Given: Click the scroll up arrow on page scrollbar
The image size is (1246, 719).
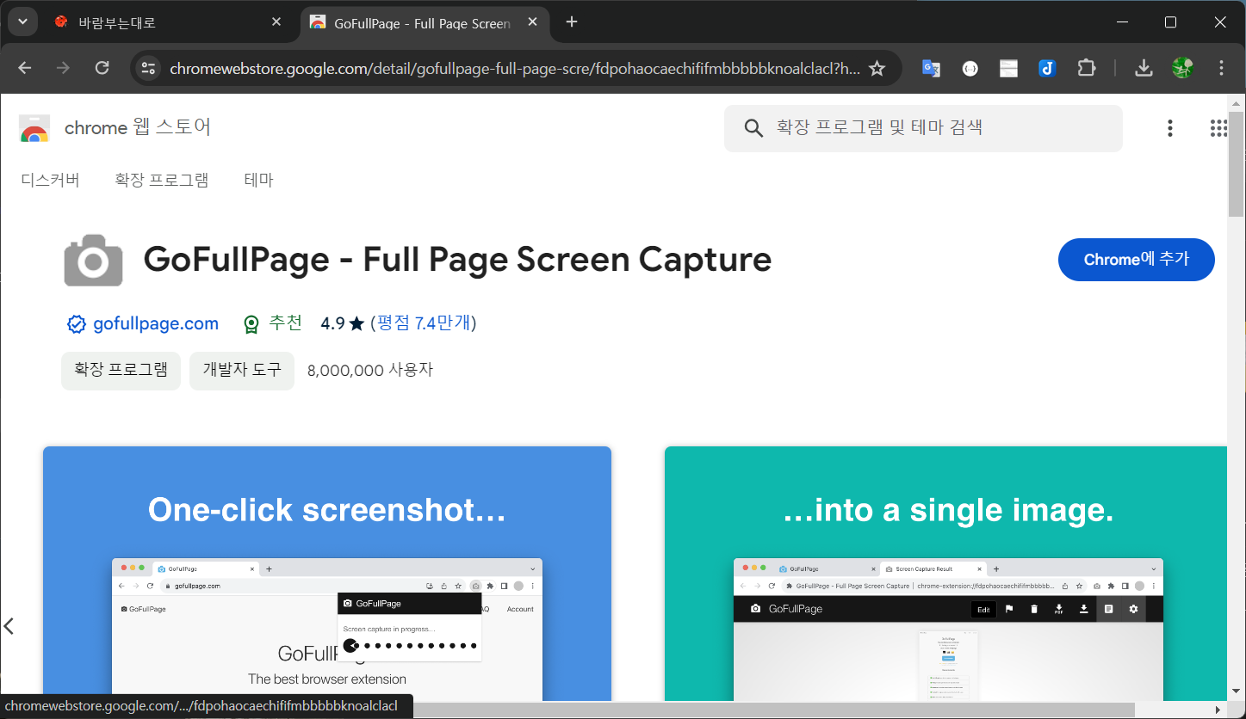Looking at the screenshot, I should click(1236, 101).
